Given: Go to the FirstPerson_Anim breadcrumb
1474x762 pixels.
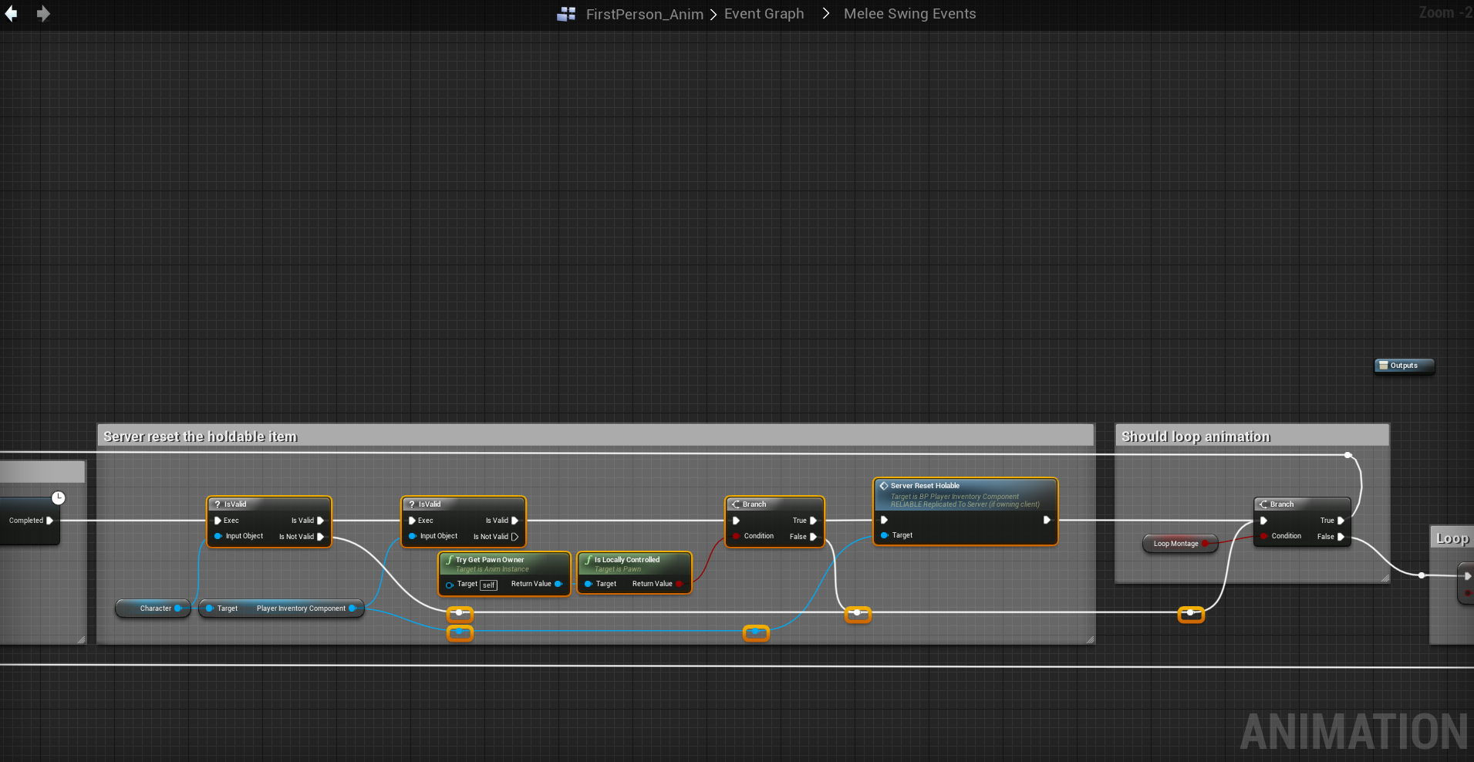Looking at the screenshot, I should [x=644, y=14].
